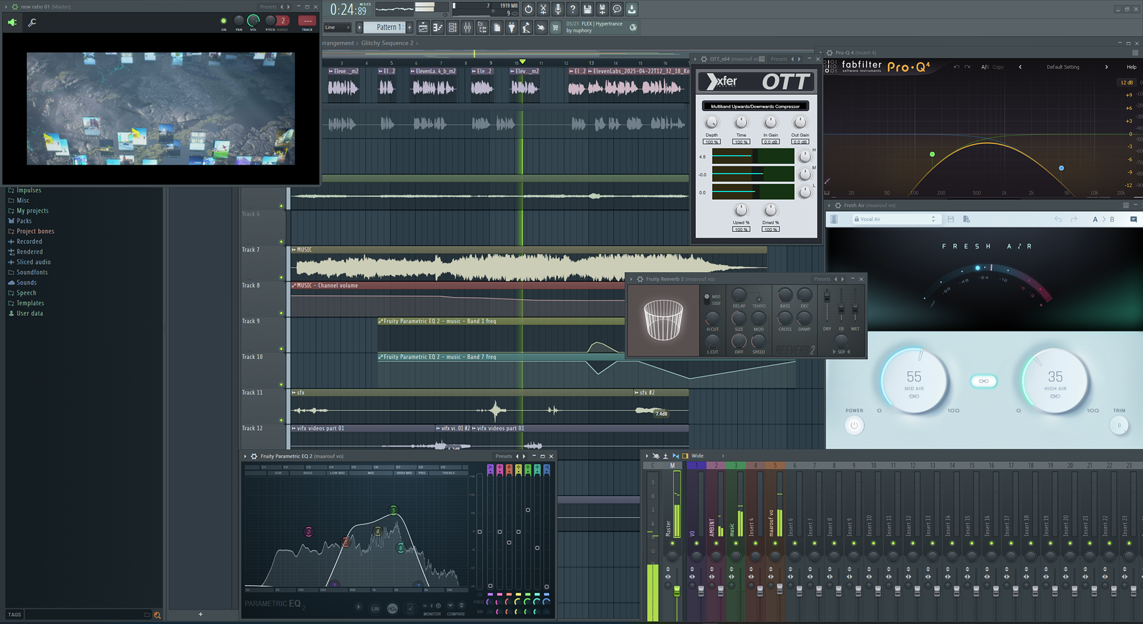The image size is (1143, 624).
Task: Open the Recorded folder in browser
Action: pyautogui.click(x=29, y=242)
